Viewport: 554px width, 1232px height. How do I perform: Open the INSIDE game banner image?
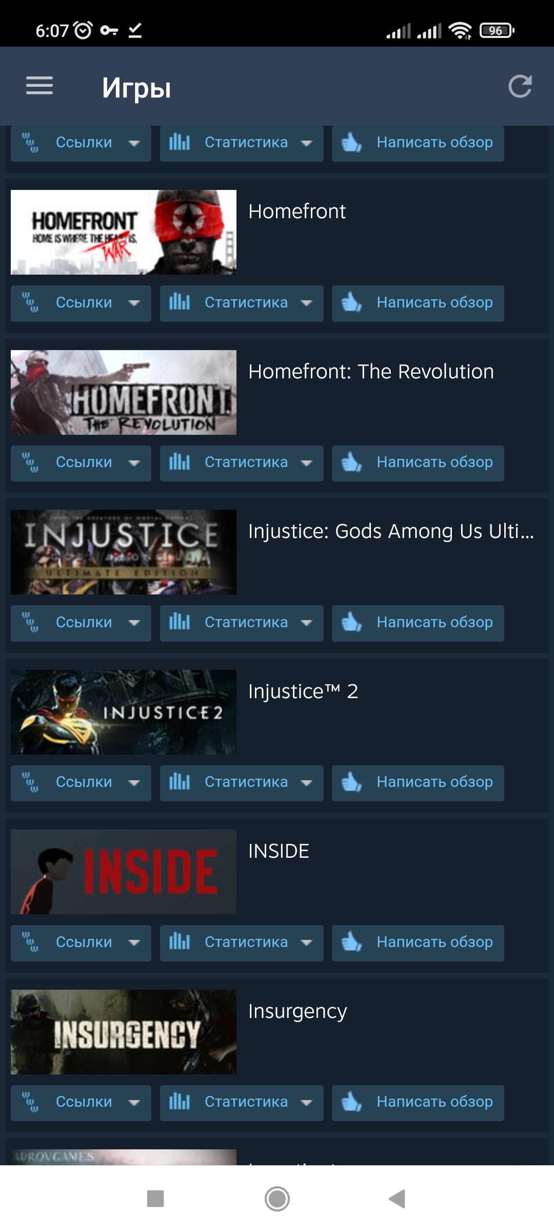coord(124,872)
